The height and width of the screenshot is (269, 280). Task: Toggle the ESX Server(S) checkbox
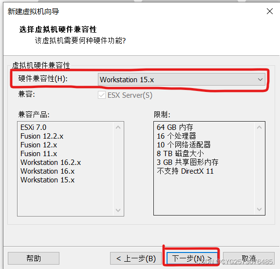tap(102, 95)
